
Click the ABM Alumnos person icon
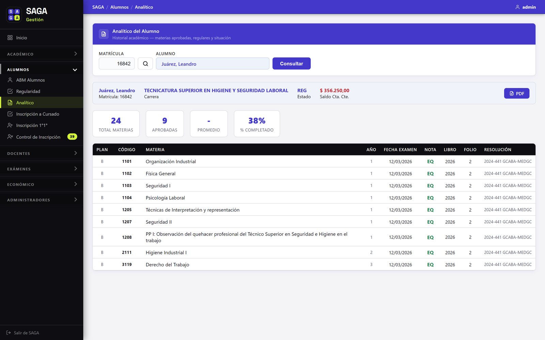tap(10, 80)
